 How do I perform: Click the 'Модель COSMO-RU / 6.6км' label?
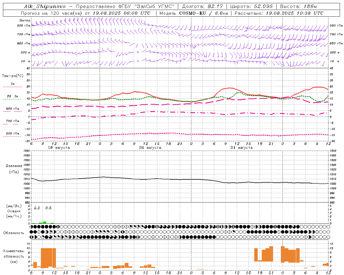coord(194,13)
